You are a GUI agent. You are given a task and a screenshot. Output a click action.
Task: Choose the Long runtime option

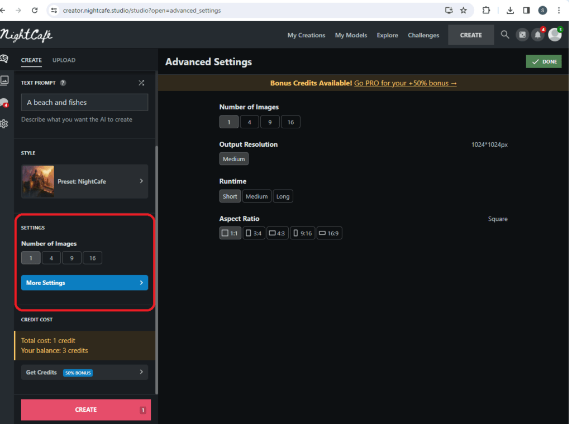tap(283, 196)
